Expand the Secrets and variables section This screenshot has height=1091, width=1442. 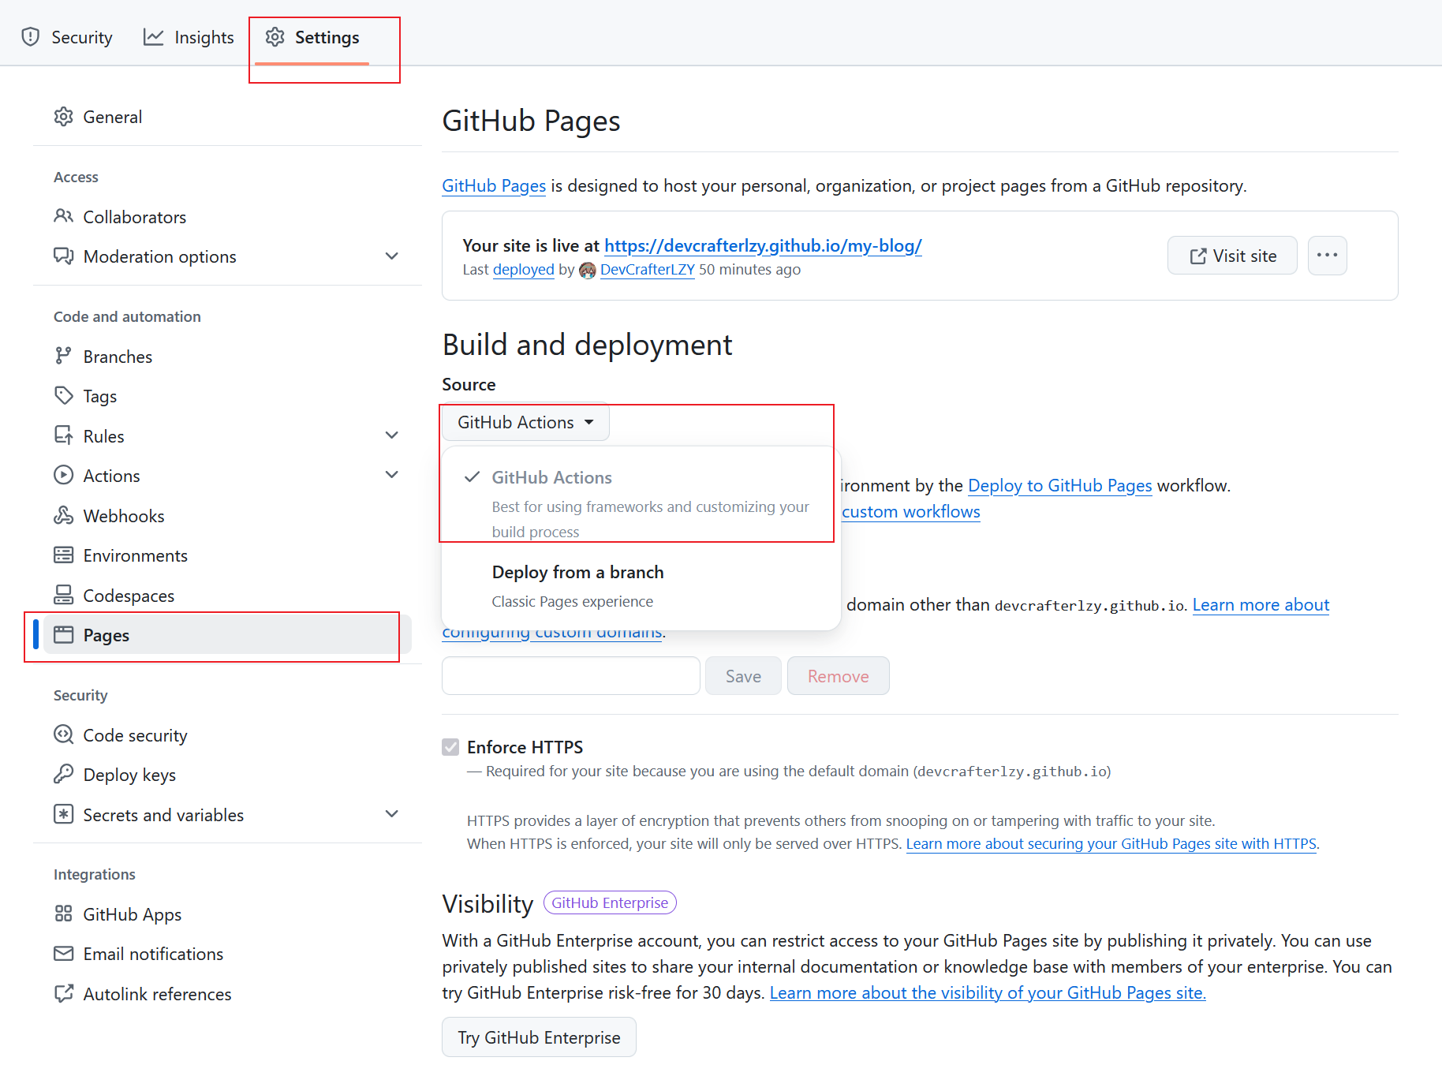pyautogui.click(x=391, y=814)
